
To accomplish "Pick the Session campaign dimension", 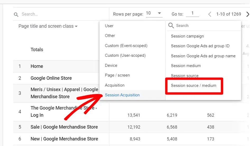I will [x=187, y=36].
